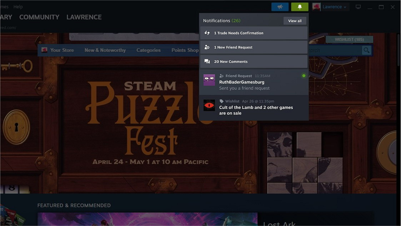Switch to the COMMUNITY tab

[39, 17]
